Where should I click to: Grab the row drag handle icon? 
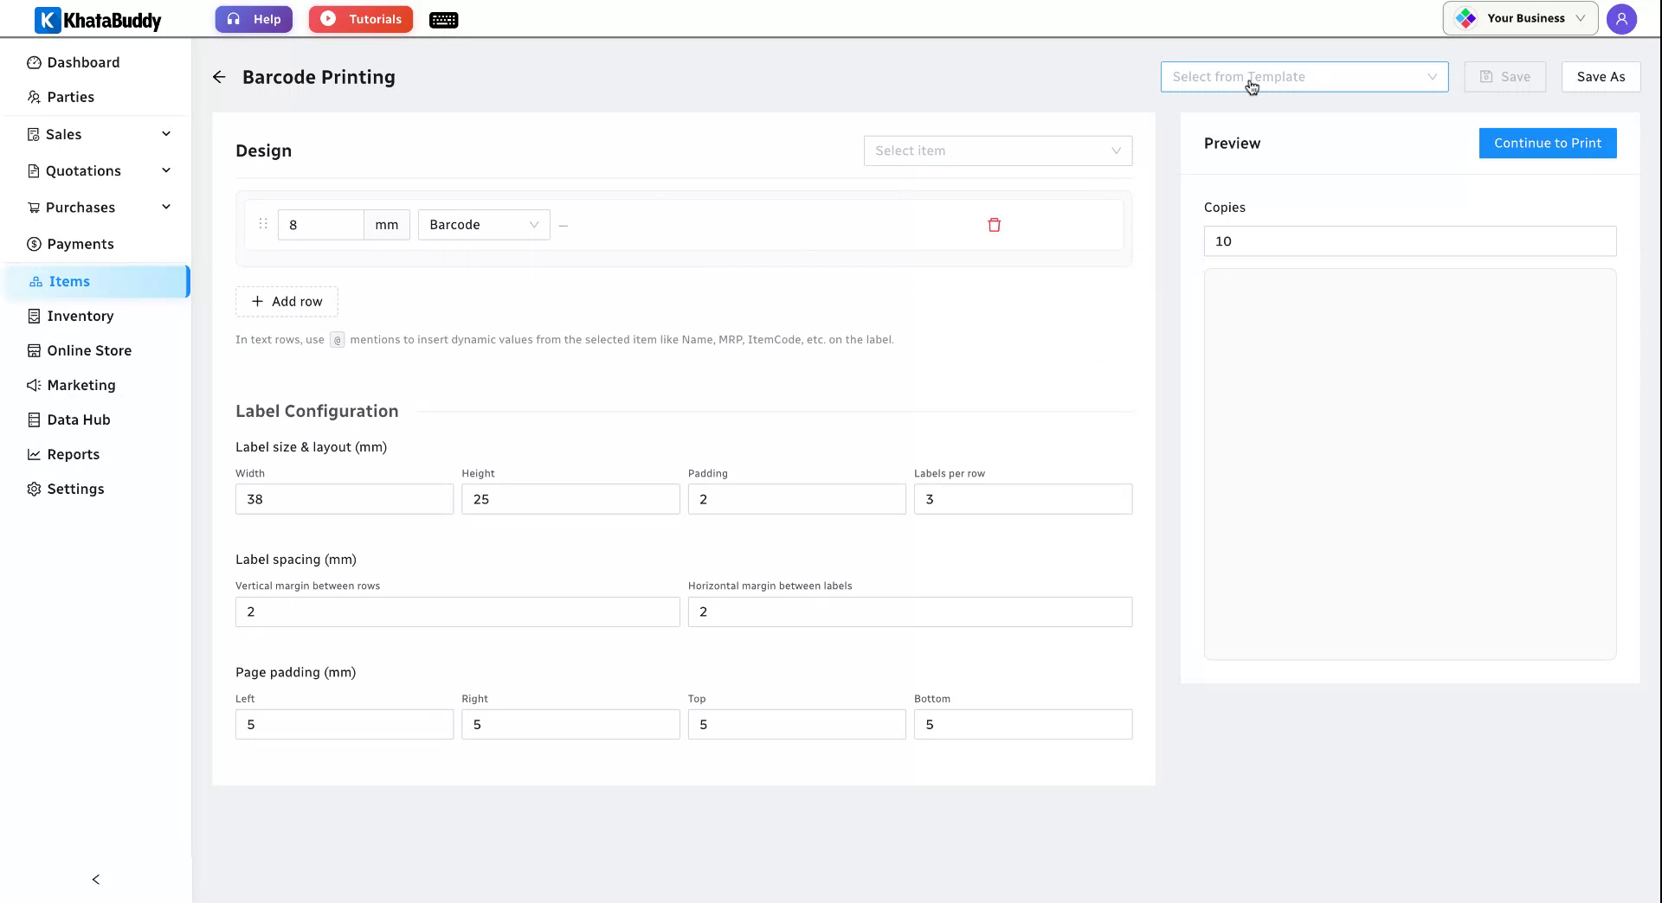coord(263,224)
